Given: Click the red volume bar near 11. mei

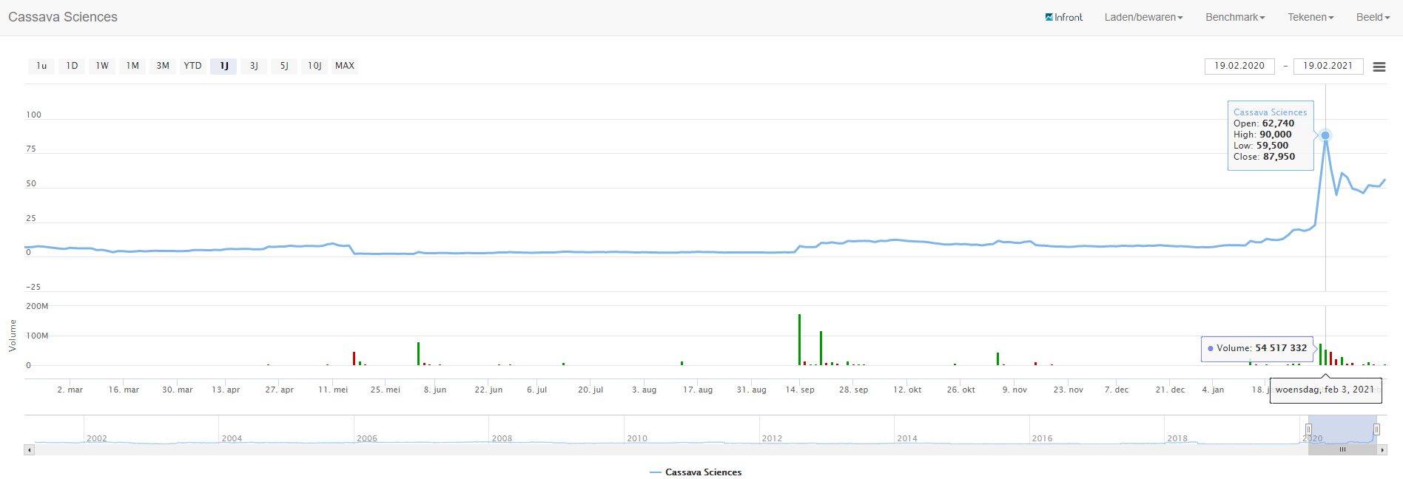Looking at the screenshot, I should [x=354, y=359].
